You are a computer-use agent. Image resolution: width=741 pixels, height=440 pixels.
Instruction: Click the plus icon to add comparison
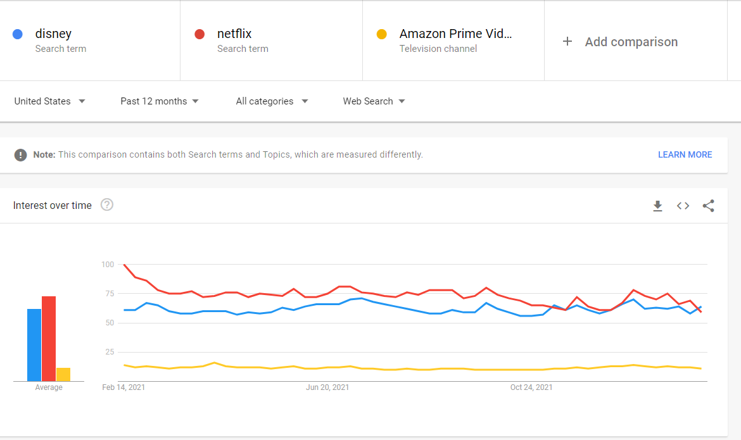[567, 42]
